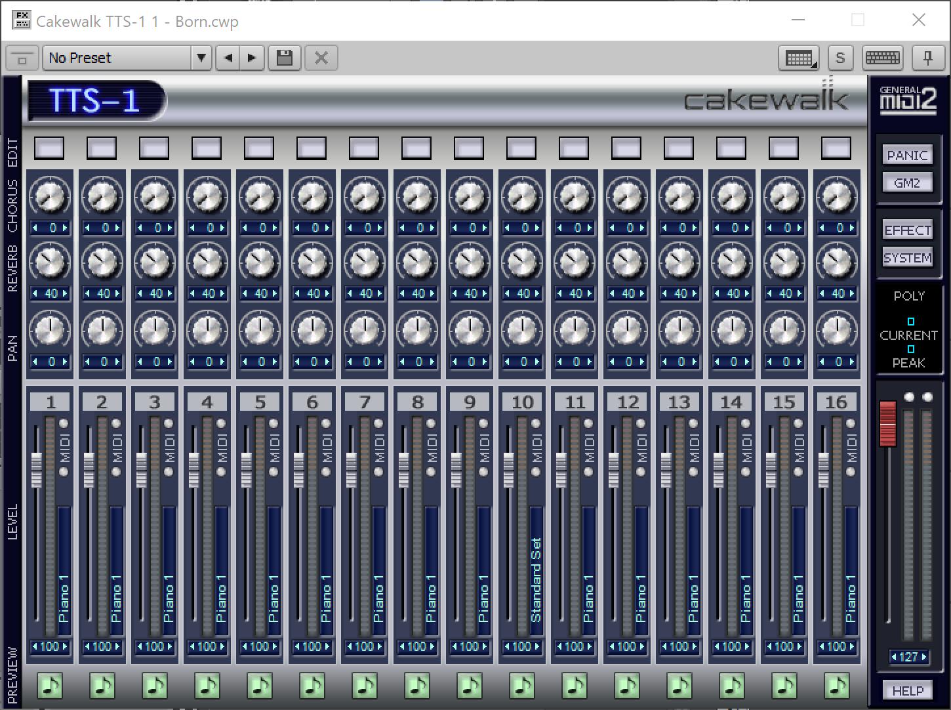Toggle the EDIT button for channel 16
Image resolution: width=951 pixels, height=710 pixels.
tap(836, 148)
